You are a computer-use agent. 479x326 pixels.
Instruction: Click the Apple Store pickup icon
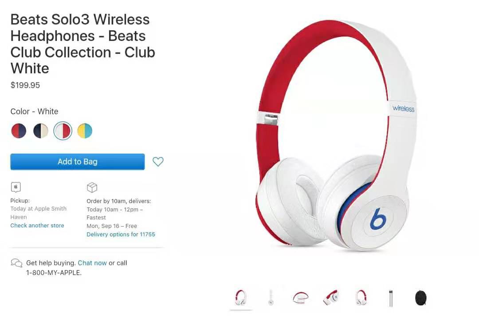16,187
